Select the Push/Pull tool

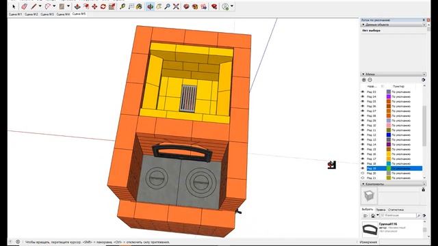(x=77, y=6)
